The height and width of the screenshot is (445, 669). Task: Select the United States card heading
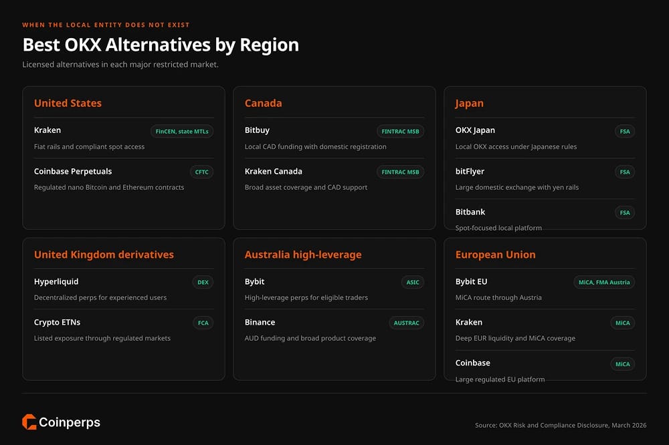point(68,103)
